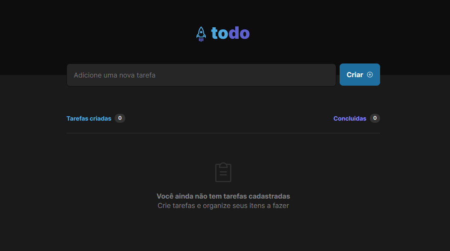Click the clipboard icon's clip detail

[x=223, y=165]
